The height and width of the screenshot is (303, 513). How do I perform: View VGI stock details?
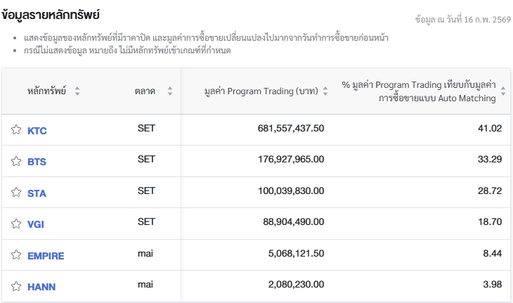[x=36, y=224]
